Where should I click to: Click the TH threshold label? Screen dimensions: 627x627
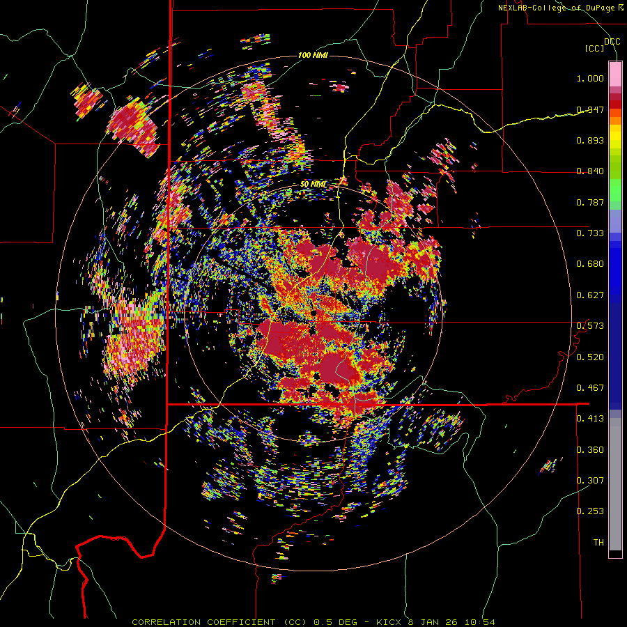coord(598,542)
